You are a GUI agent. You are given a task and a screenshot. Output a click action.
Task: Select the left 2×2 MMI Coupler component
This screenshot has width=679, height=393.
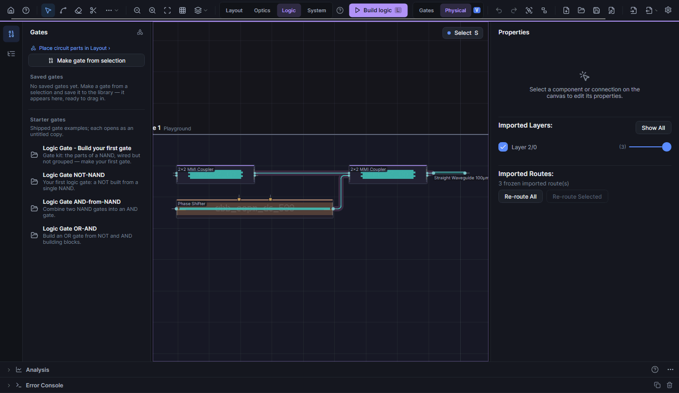(215, 174)
